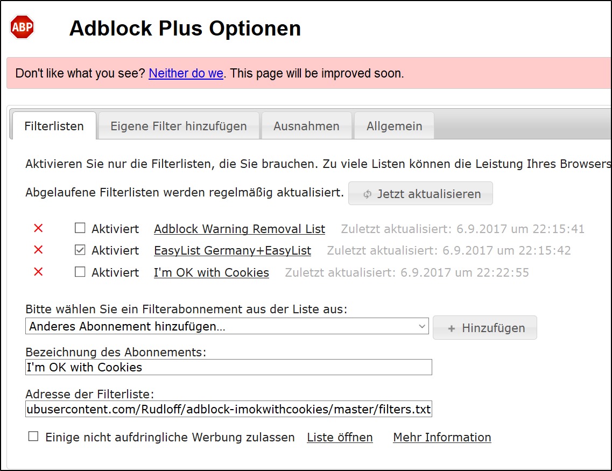Disable EasyList Germany+EasyList checkbox

[80, 250]
